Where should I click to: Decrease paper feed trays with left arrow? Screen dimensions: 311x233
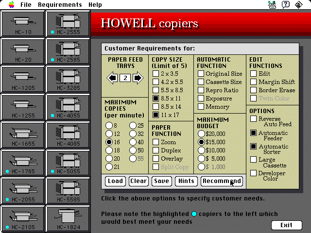112,78
